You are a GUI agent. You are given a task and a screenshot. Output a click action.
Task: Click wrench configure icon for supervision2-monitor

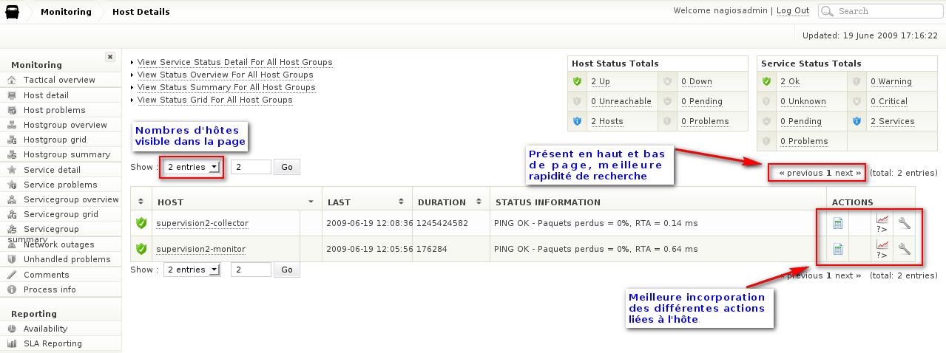904,249
